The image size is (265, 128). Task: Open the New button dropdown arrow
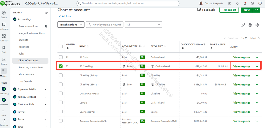point(257,10)
